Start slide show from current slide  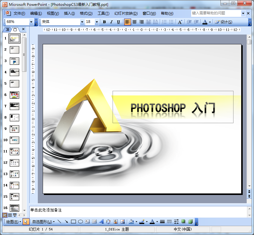pos(15,215)
